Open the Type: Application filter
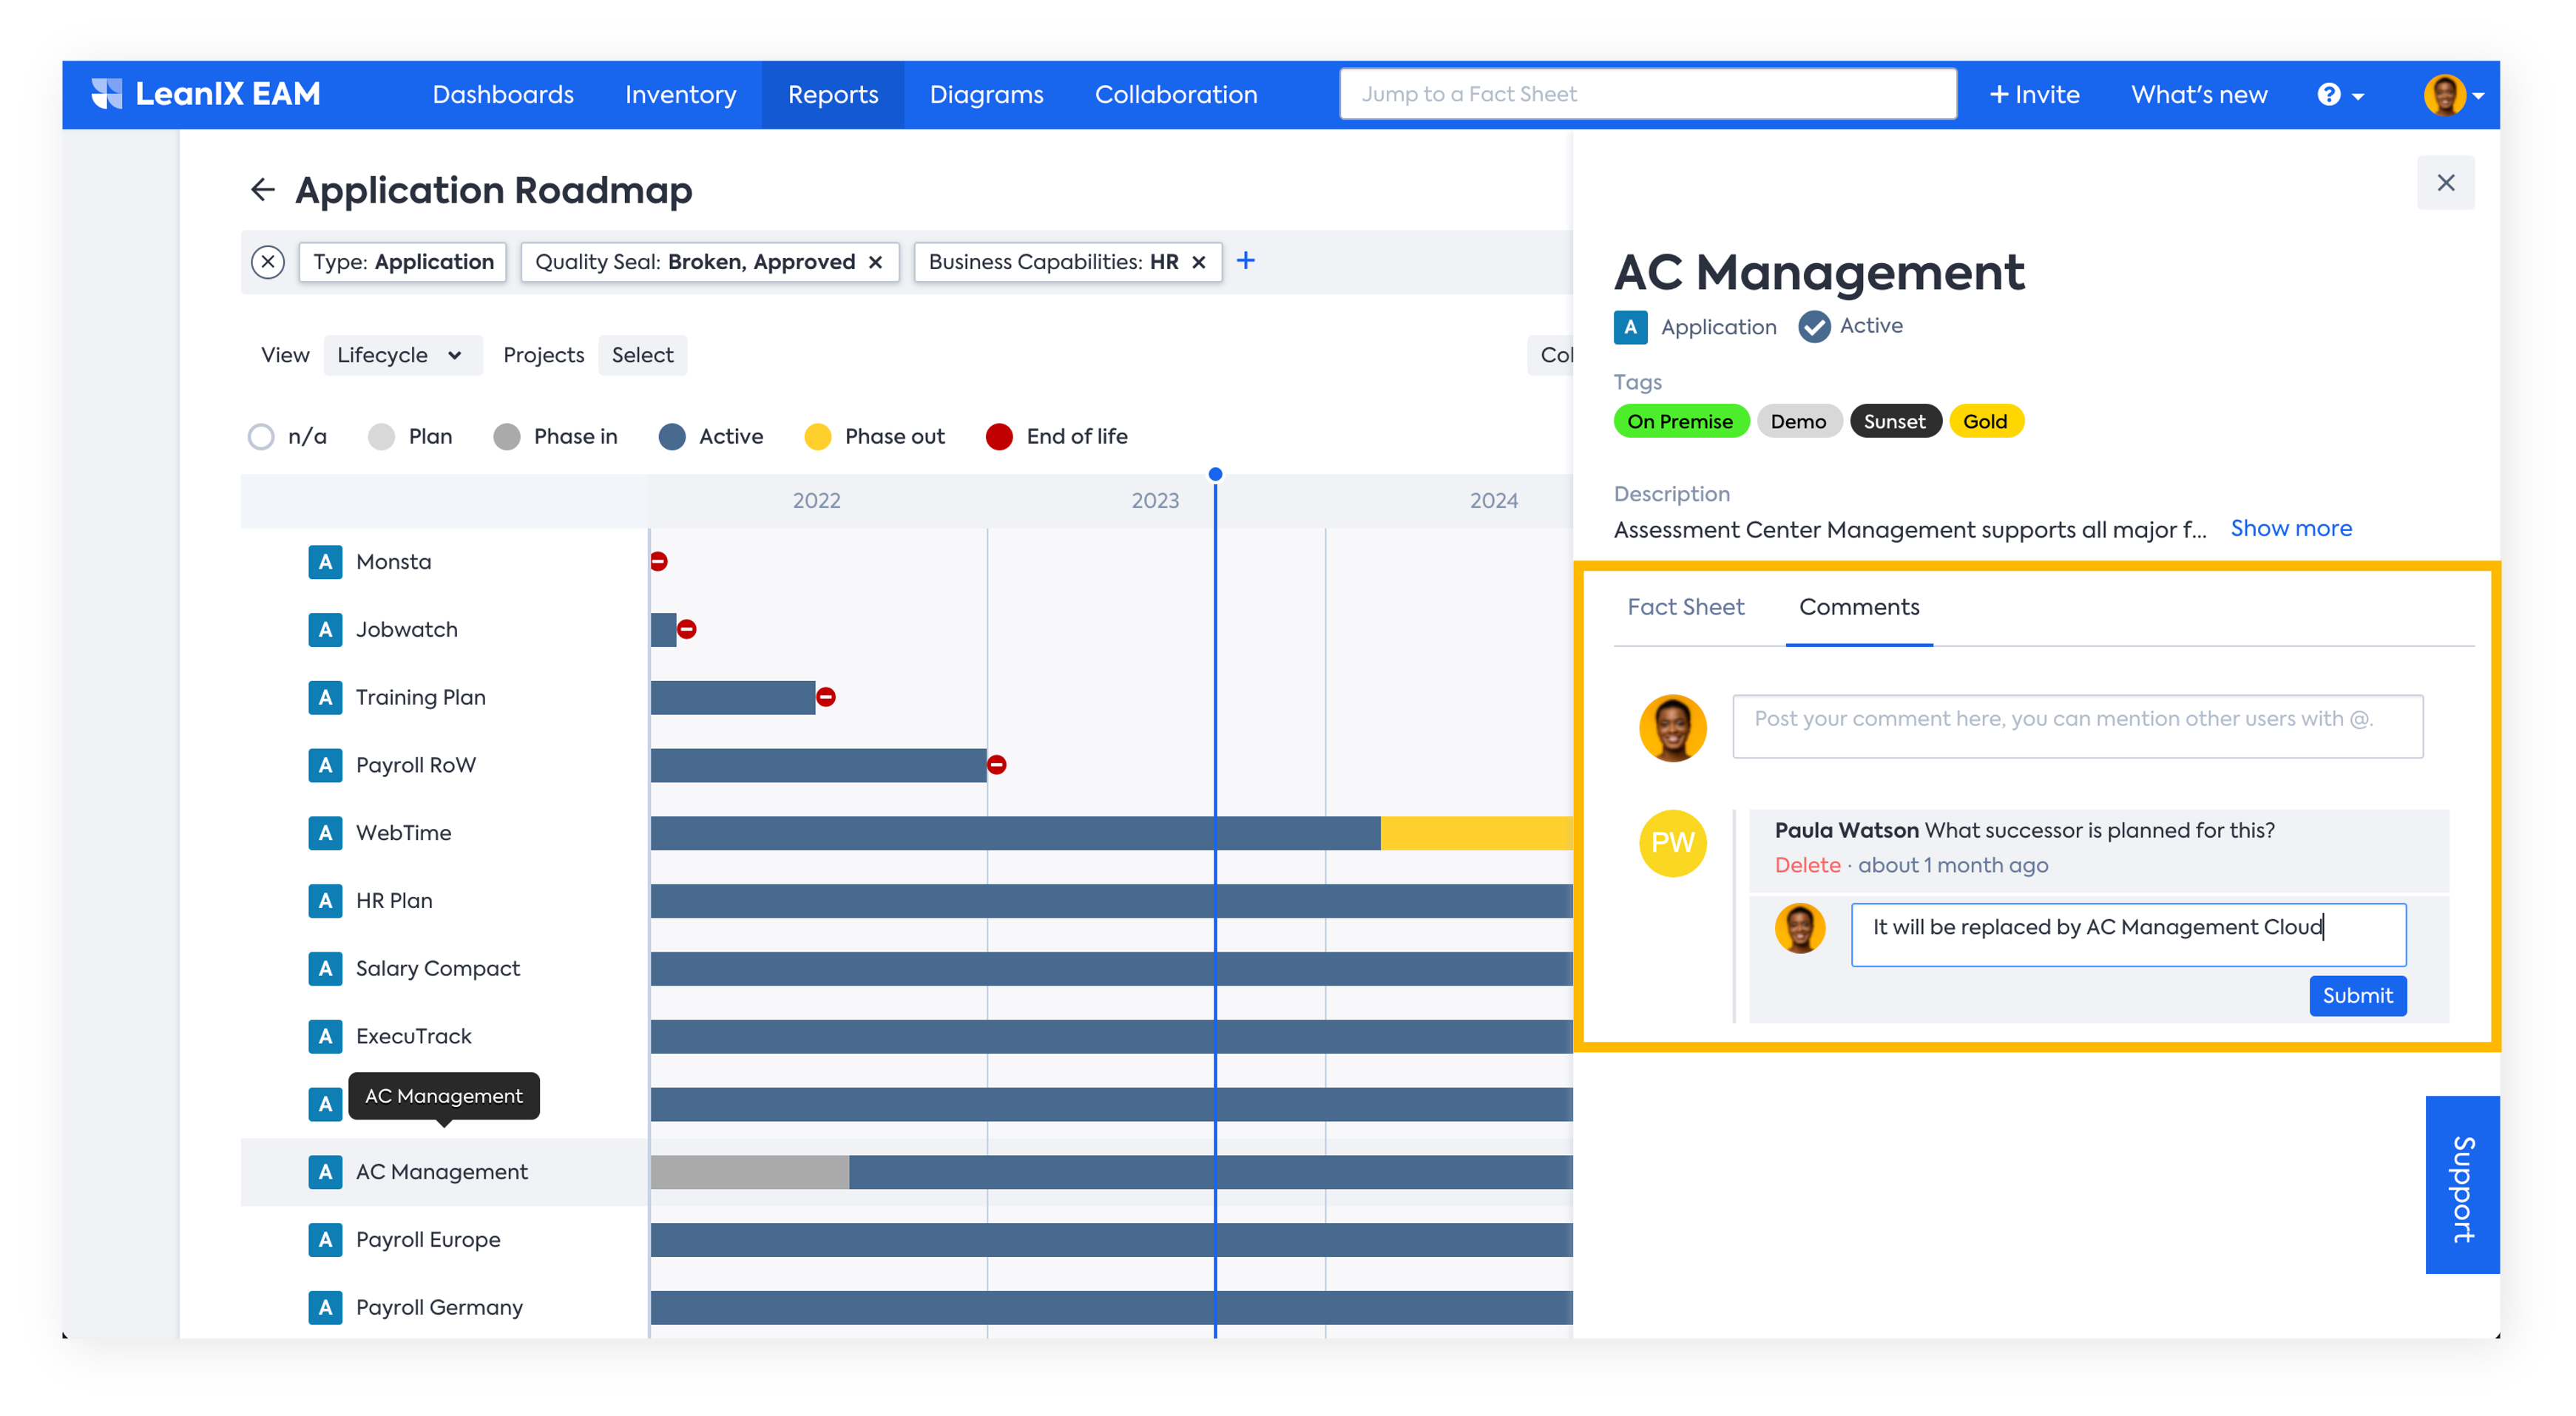 403,262
